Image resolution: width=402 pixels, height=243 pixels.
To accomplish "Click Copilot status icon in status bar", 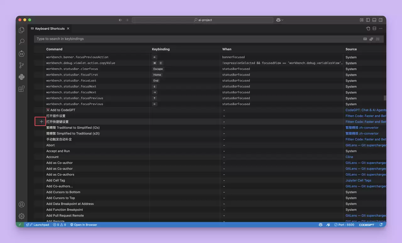I will point(320,225).
